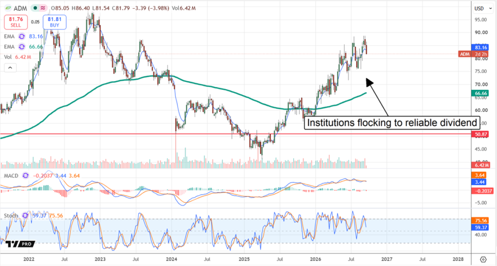Image resolution: width=497 pixels, height=266 pixels.
Task: Click the close price value C81.79
Action: pyautogui.click(x=121, y=8)
